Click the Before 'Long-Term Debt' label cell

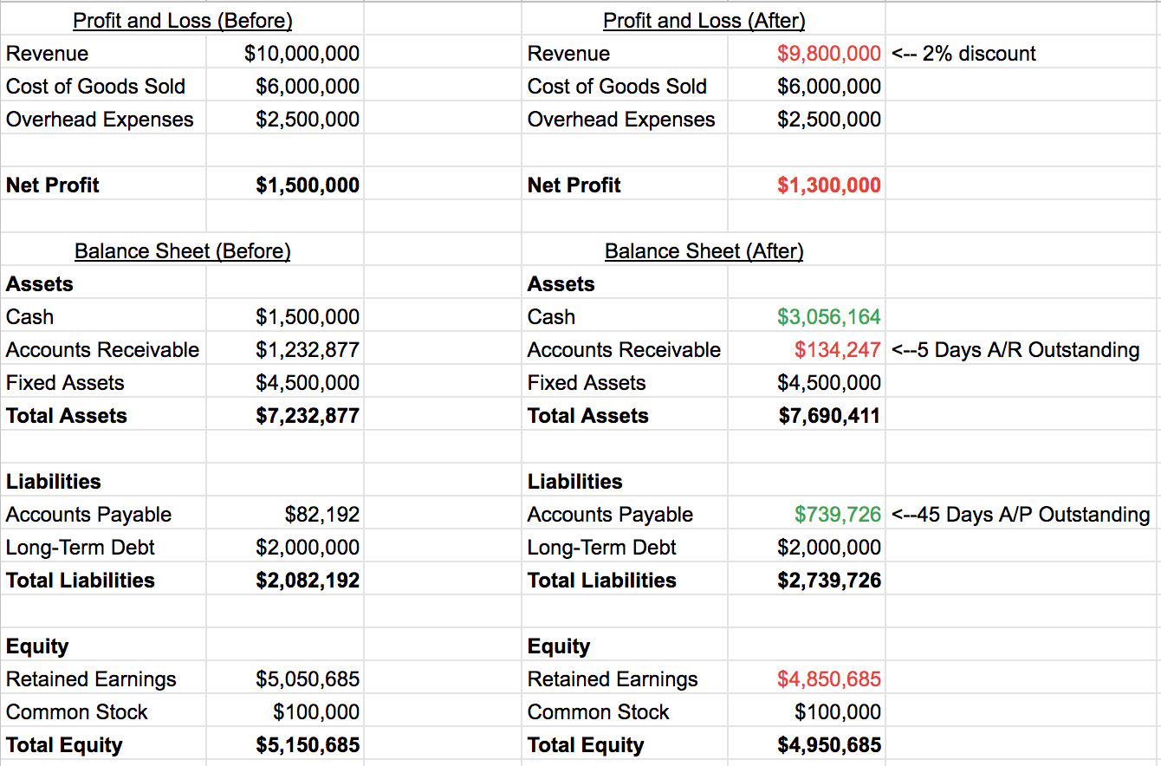81,548
